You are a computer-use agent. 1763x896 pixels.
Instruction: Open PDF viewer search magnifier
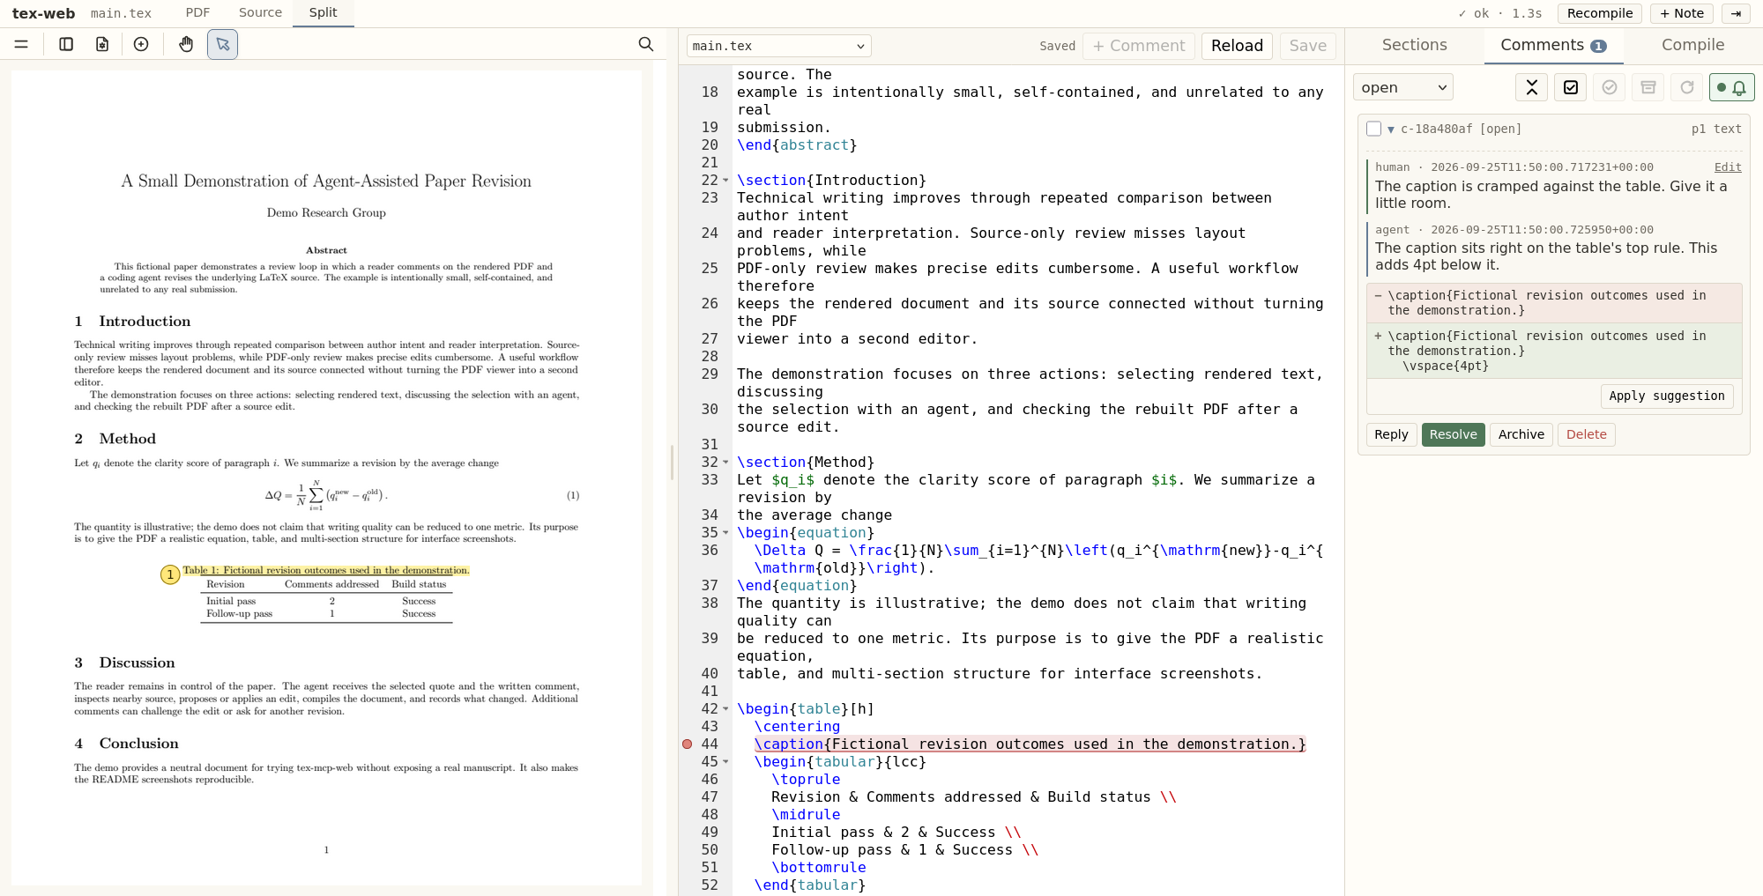click(646, 44)
